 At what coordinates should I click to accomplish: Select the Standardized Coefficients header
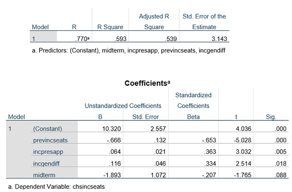(193, 100)
